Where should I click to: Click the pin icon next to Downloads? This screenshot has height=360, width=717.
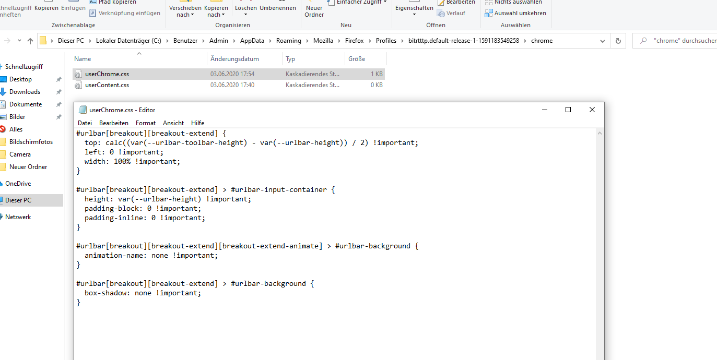(58, 92)
